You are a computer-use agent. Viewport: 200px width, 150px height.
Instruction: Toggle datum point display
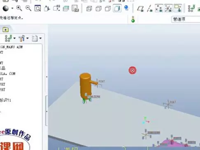(159, 8)
